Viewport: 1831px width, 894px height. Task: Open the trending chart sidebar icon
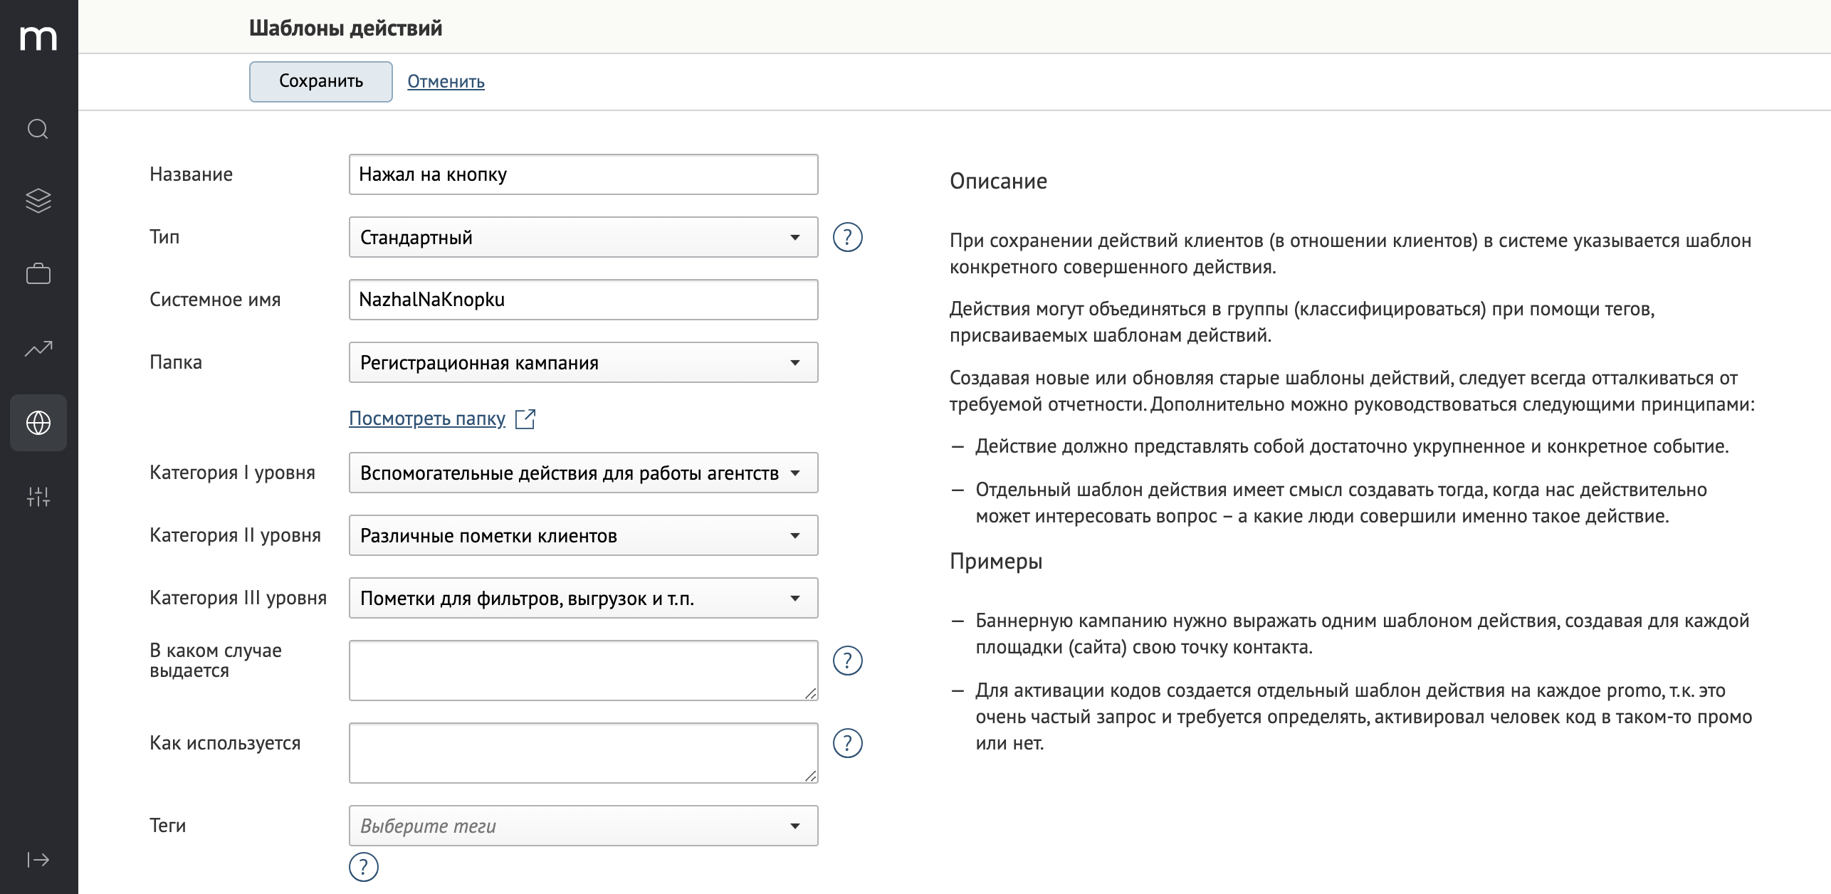(38, 348)
